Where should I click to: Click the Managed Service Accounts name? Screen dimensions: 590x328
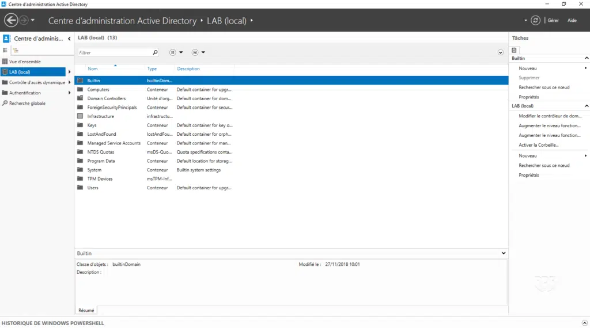point(114,143)
